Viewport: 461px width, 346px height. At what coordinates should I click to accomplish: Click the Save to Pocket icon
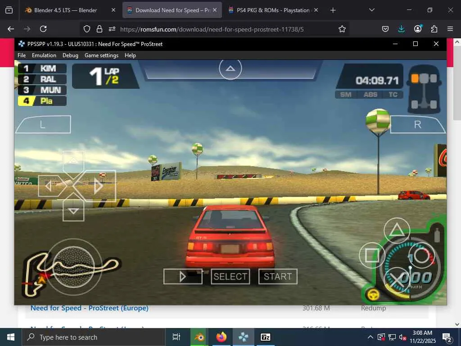pos(385,29)
